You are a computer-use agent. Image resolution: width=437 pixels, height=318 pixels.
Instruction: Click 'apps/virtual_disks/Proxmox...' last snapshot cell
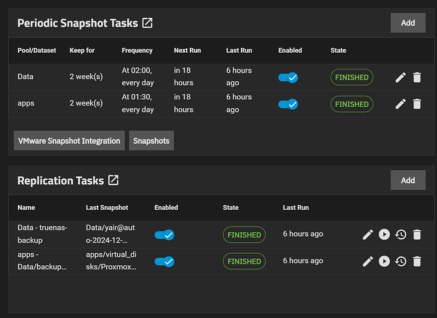tap(111, 261)
